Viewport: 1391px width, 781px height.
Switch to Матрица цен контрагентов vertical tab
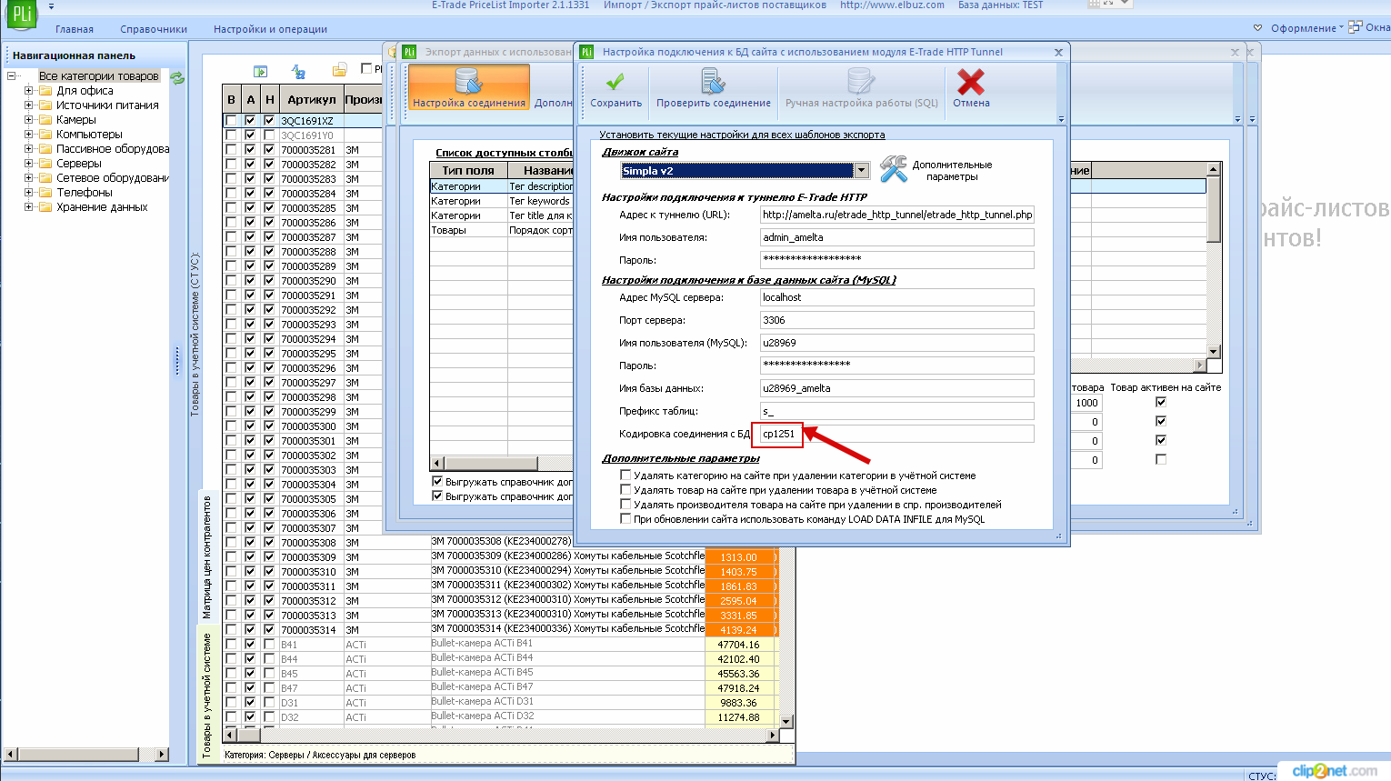click(x=206, y=556)
